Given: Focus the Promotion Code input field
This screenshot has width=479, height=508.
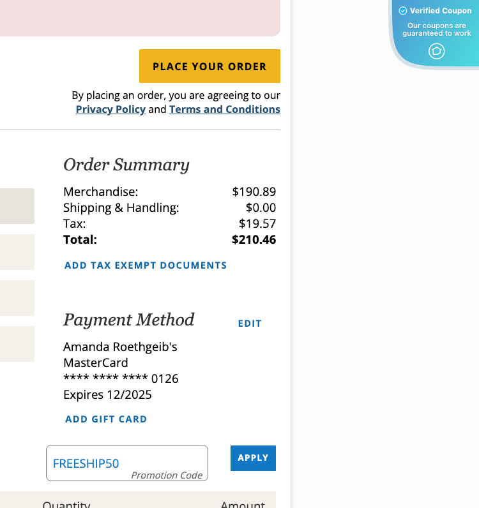Looking at the screenshot, I should click(126, 463).
